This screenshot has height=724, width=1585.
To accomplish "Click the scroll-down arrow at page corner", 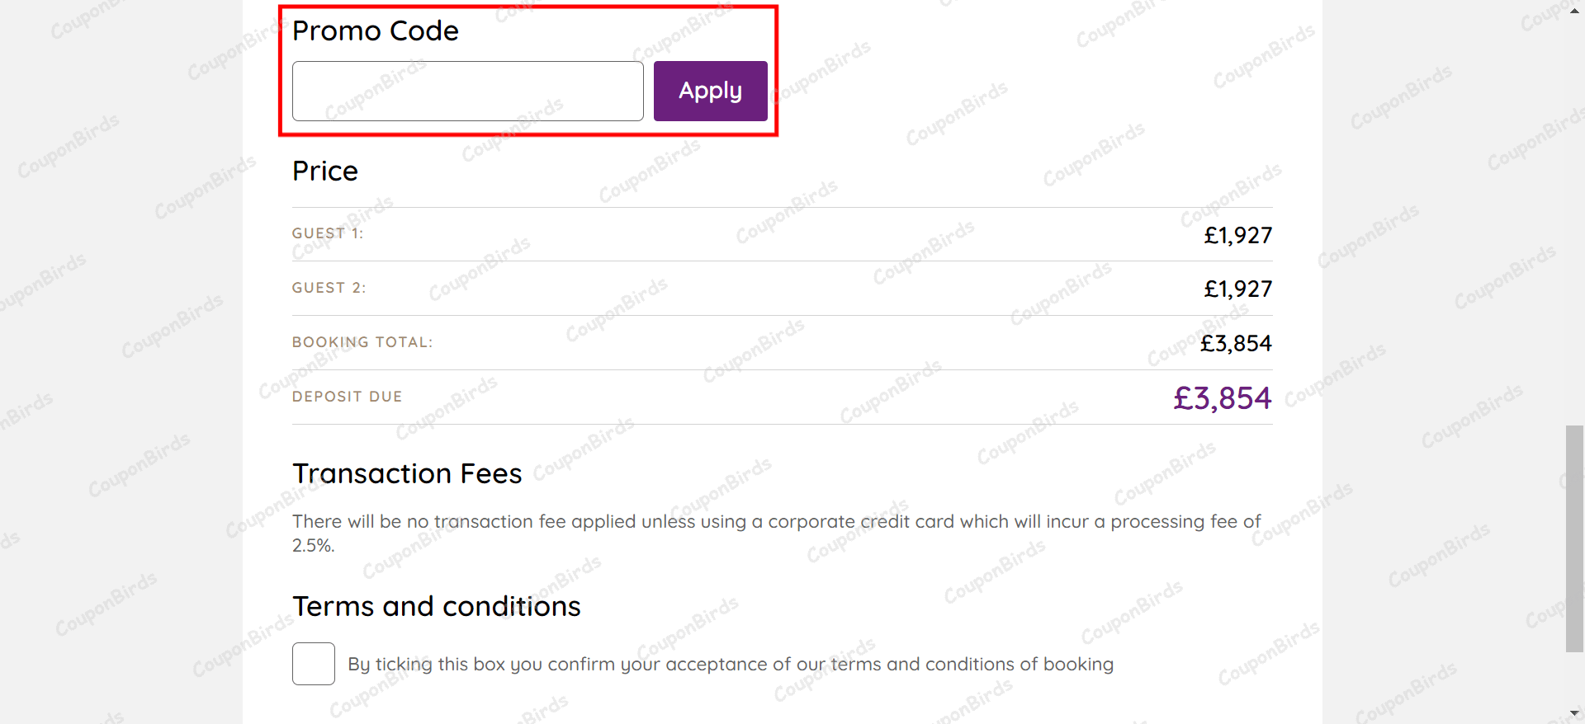I will [1574, 714].
